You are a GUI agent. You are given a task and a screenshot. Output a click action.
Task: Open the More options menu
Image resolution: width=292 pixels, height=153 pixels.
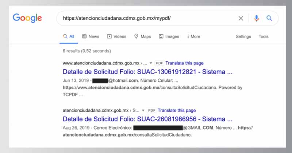click(193, 37)
